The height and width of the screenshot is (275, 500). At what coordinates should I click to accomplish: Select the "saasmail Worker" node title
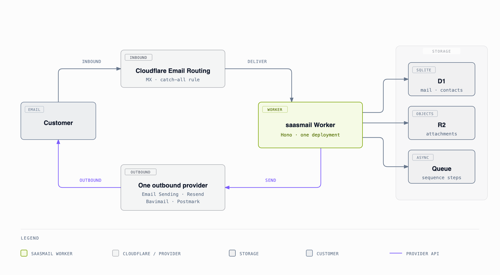[x=310, y=125]
